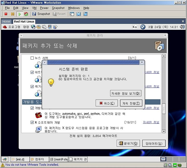This screenshot has width=187, height=168.
Task: Open the Windows menu
Action: tap(74, 8)
